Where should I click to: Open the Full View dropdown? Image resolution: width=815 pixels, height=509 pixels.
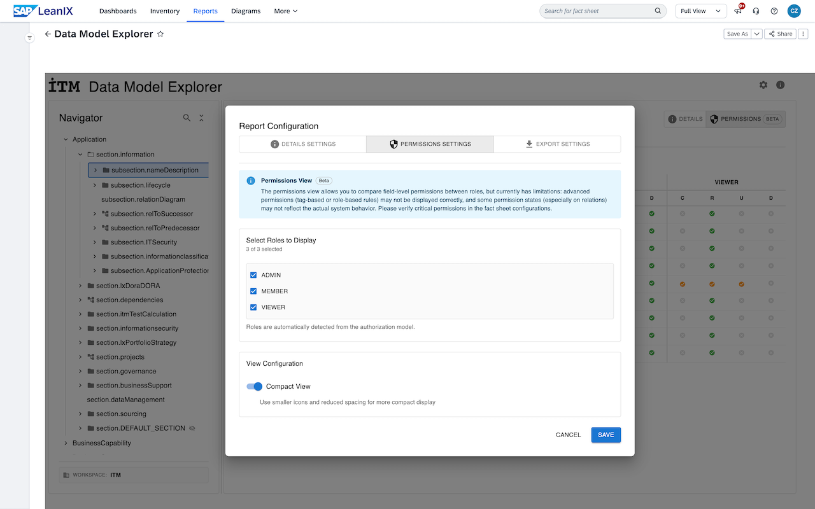coord(701,11)
